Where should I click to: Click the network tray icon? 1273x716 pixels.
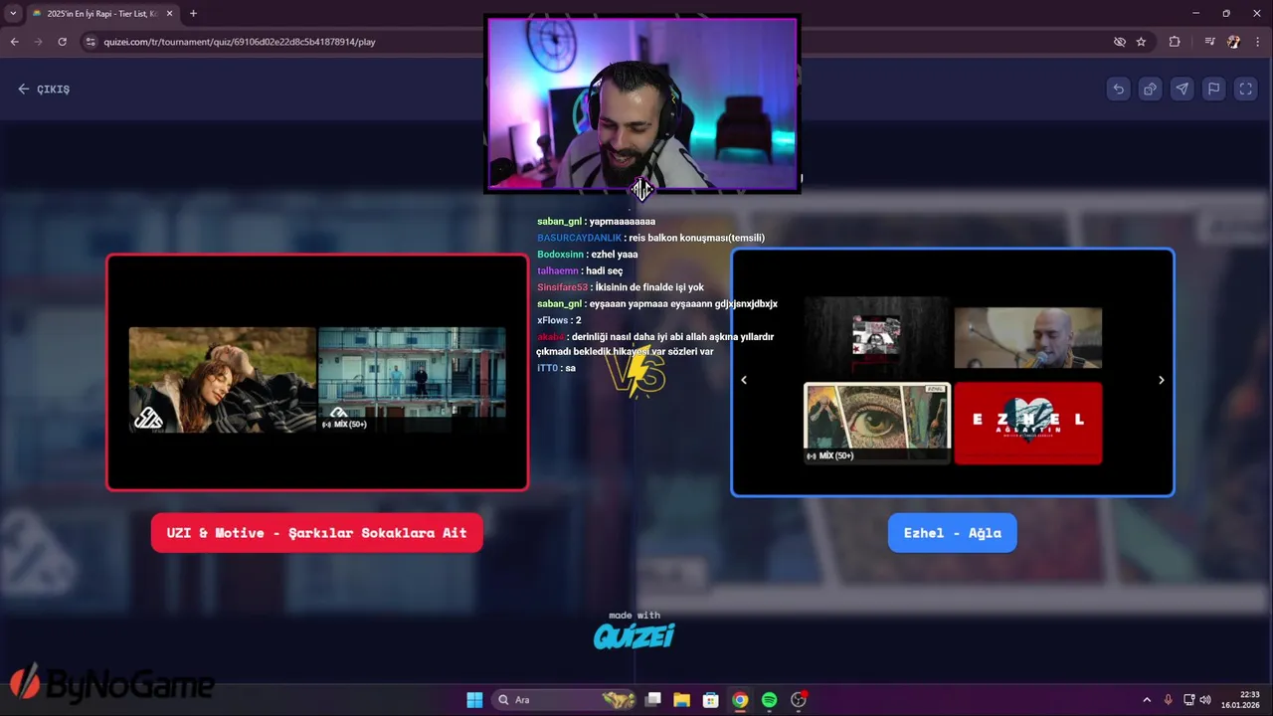click(1188, 700)
